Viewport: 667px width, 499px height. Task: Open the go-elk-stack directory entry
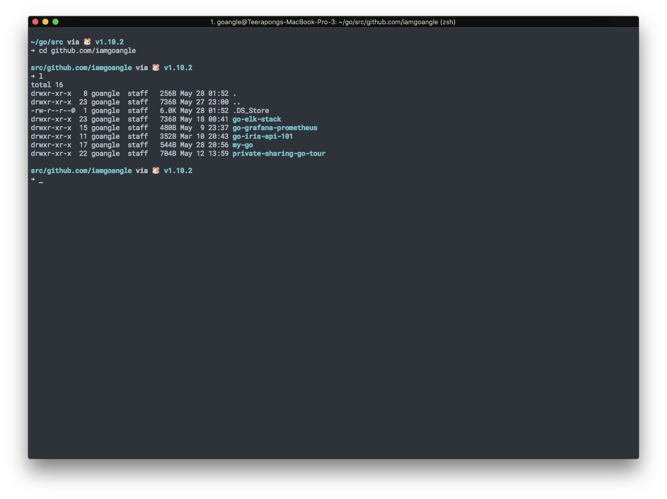(256, 119)
